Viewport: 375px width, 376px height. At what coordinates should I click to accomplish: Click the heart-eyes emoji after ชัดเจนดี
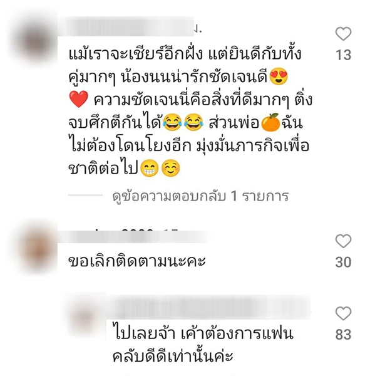279,76
